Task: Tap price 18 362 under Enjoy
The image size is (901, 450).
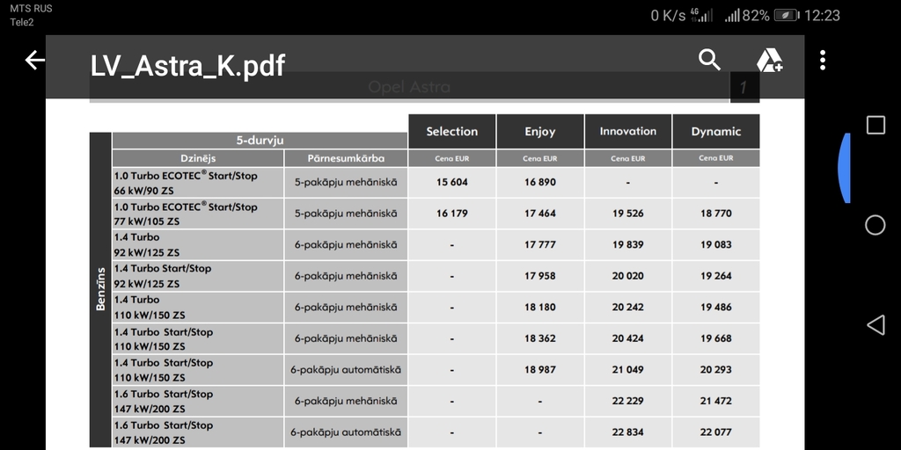Action: pos(540,338)
